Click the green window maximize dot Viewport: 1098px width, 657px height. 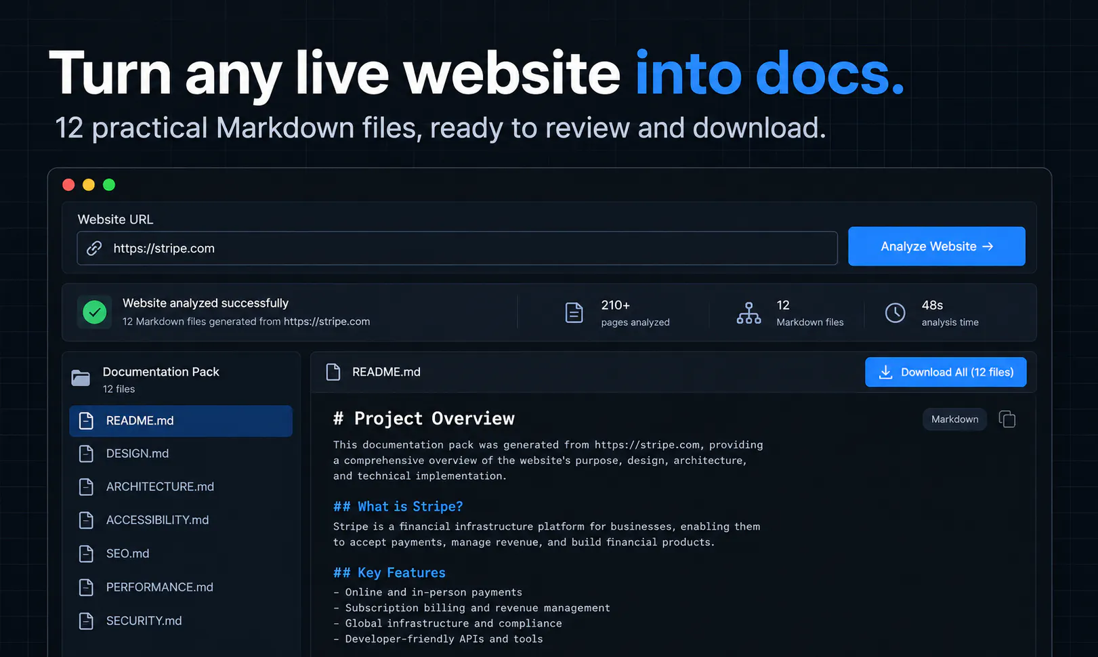coord(109,185)
